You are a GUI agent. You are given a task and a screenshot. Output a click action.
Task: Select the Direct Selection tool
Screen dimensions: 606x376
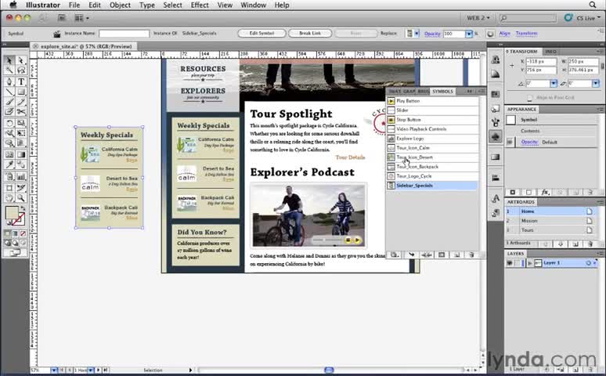pyautogui.click(x=21, y=60)
